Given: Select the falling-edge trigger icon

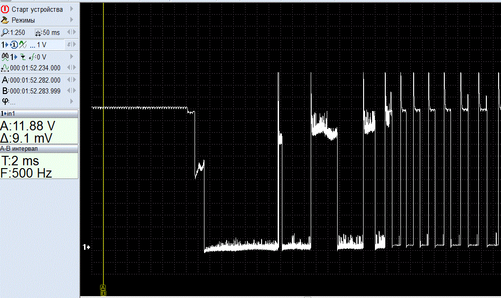Looking at the screenshot, I should (x=23, y=57).
